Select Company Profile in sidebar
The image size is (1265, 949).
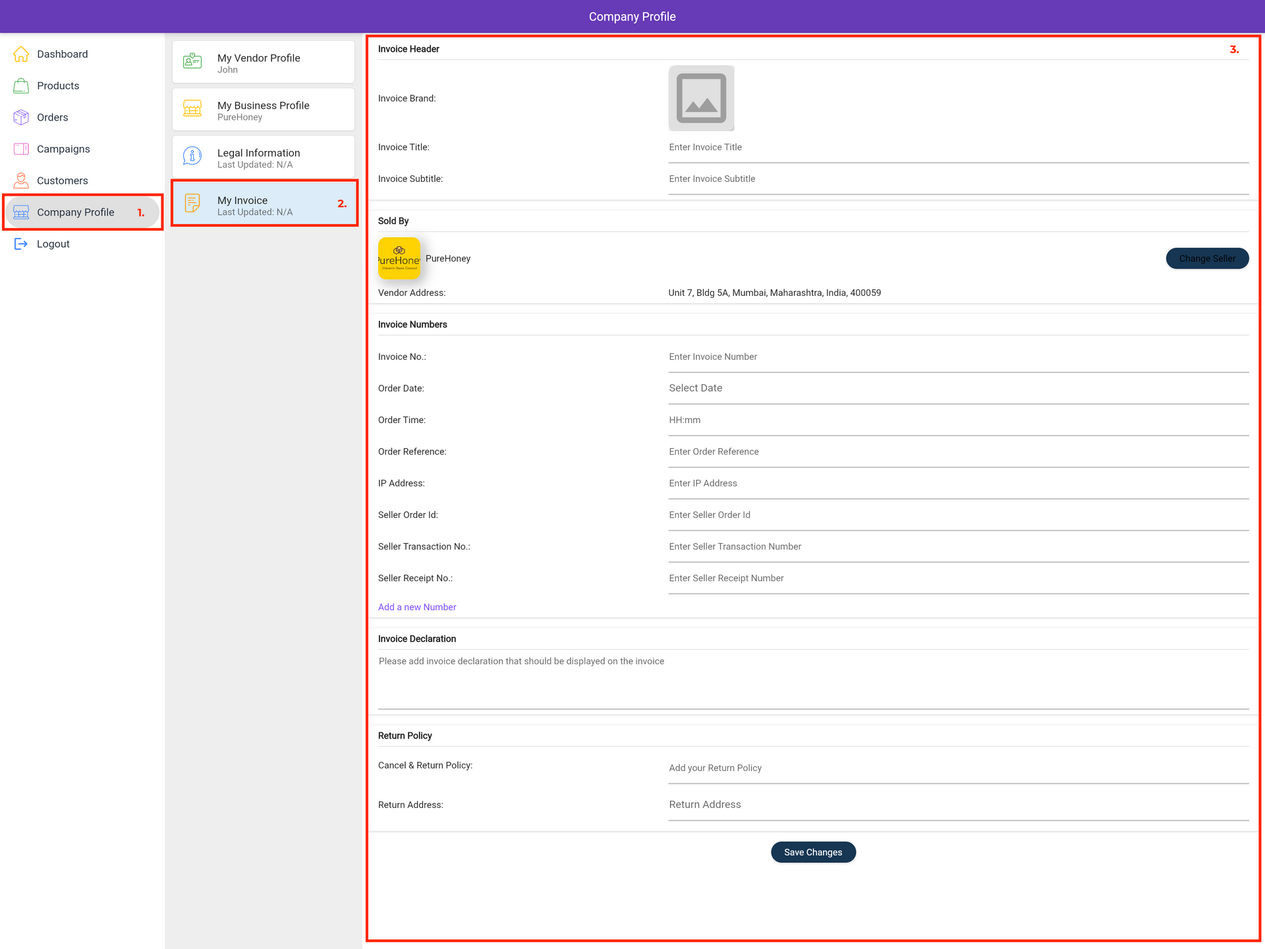point(82,212)
